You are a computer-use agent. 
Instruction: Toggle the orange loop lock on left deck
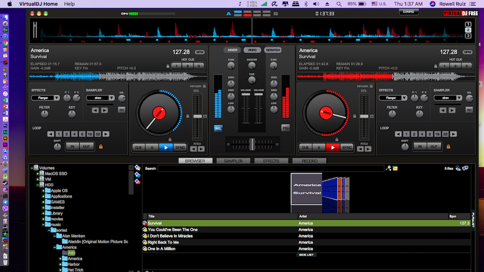101,147
